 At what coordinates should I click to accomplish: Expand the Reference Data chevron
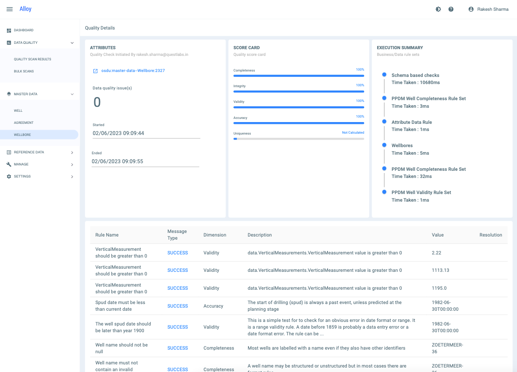pos(72,152)
